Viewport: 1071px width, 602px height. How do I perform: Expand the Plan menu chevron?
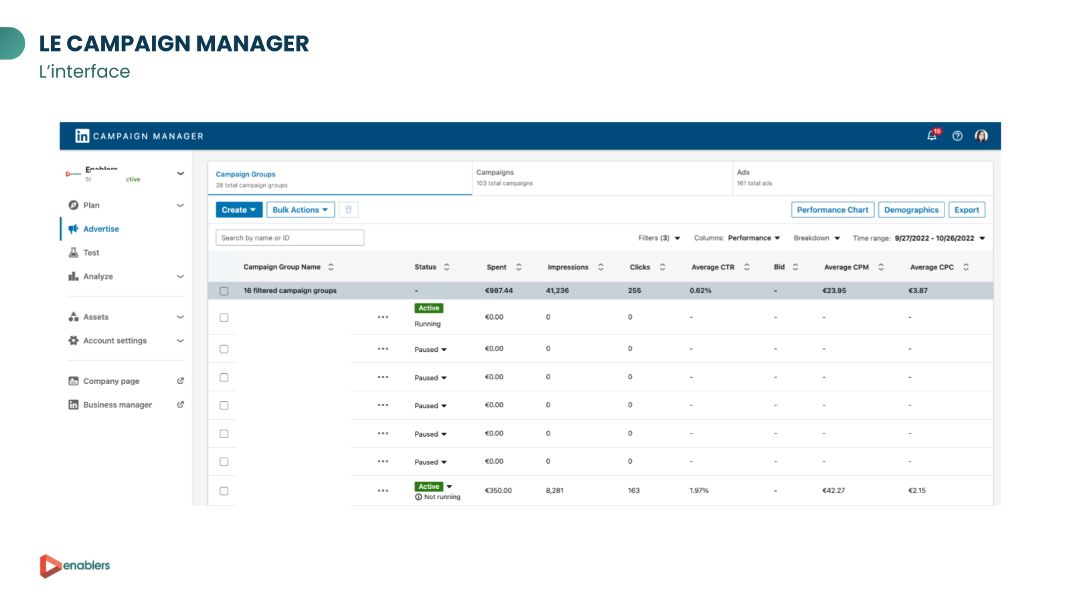[x=180, y=205]
